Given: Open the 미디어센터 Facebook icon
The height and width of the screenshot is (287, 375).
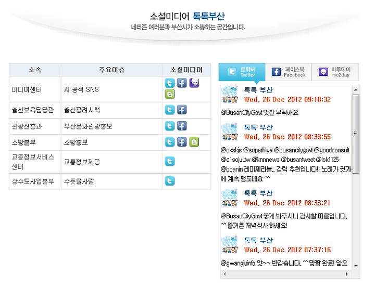Looking at the screenshot, I should 182,83.
